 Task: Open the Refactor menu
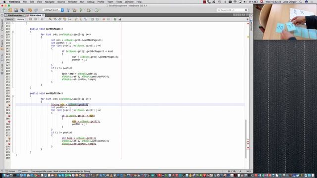coord(72,2)
